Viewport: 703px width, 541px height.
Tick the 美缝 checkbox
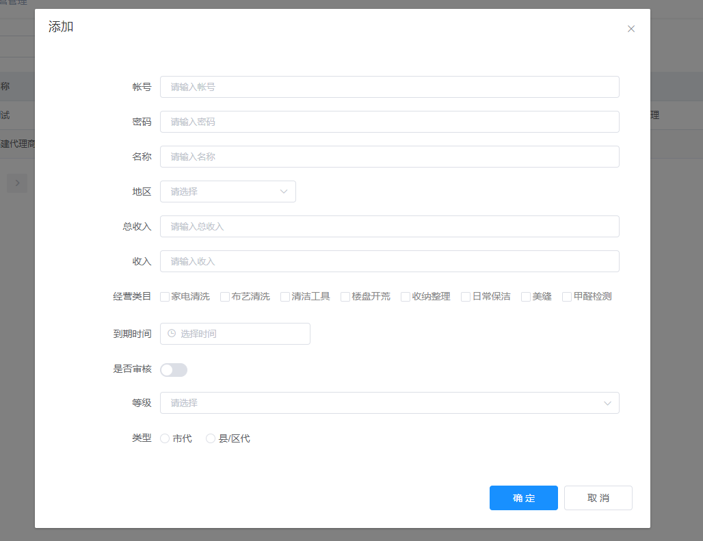pyautogui.click(x=526, y=297)
